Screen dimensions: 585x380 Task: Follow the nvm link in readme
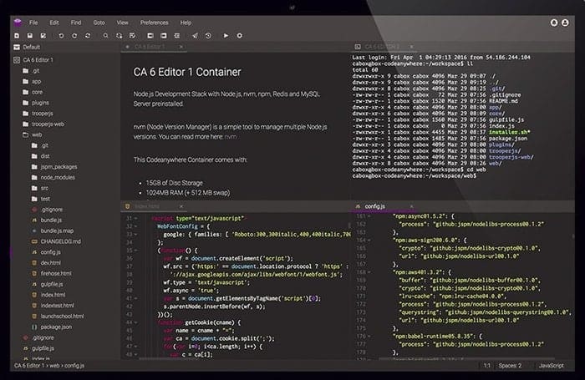click(x=230, y=137)
